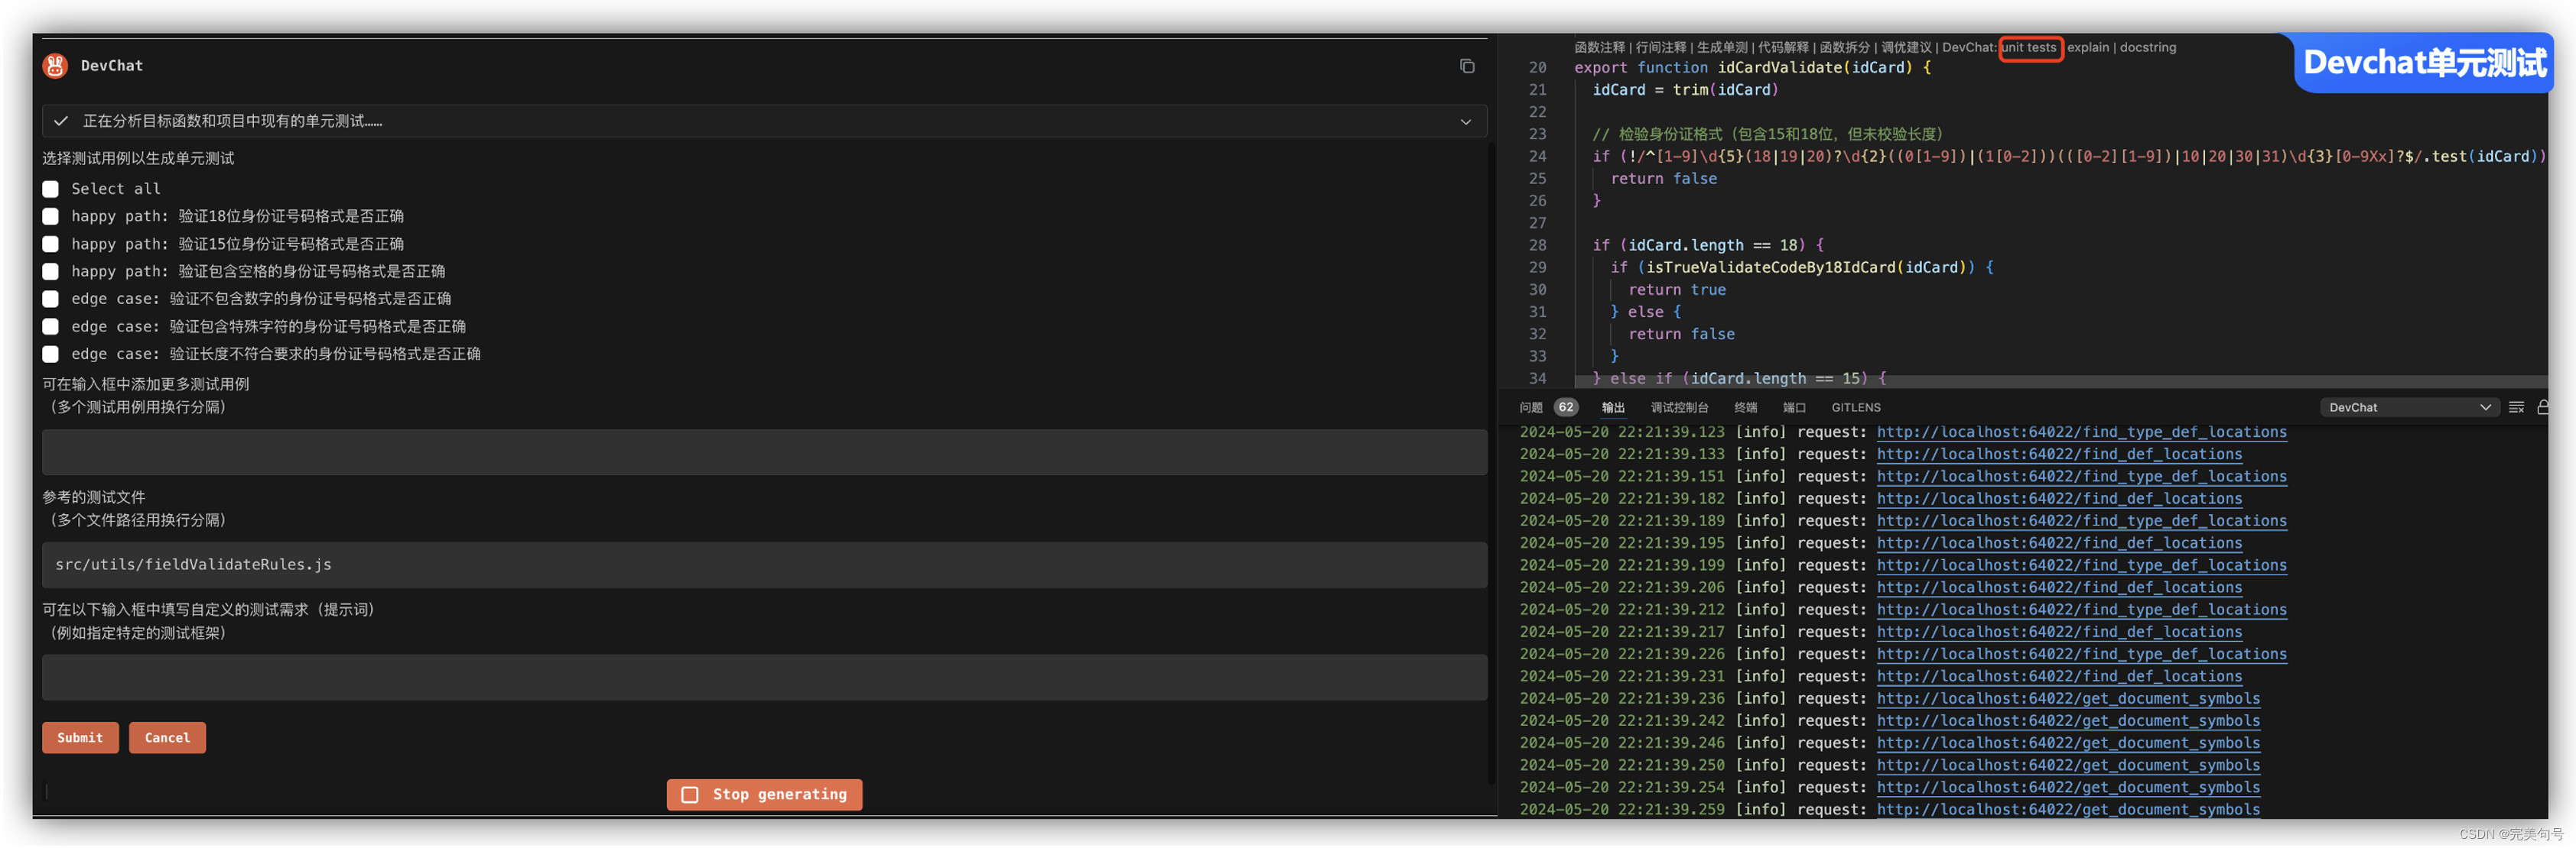Toggle output scroll lock icon

2542,407
